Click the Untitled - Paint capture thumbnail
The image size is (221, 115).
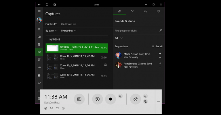pyautogui.click(x=53, y=48)
